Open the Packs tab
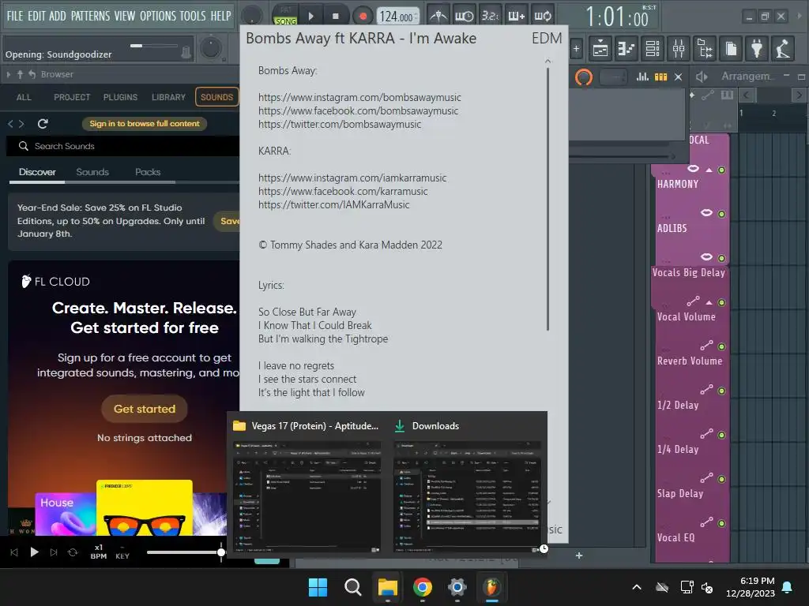The image size is (809, 606). [148, 172]
